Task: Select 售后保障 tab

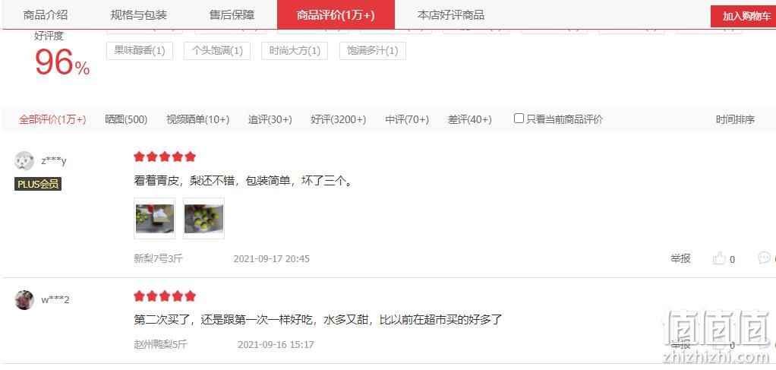Action: point(232,15)
